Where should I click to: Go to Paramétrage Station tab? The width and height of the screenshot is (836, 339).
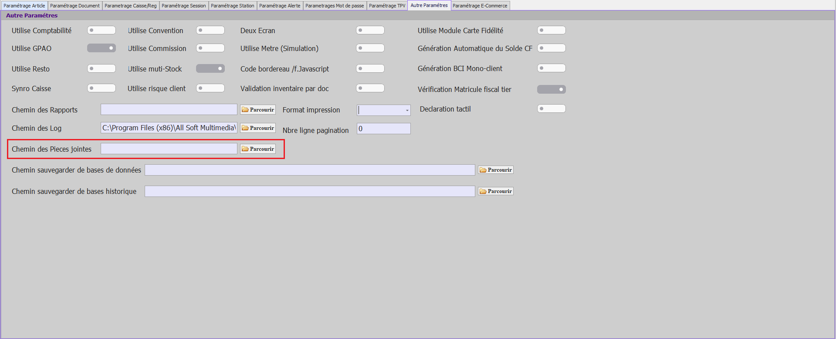[233, 6]
